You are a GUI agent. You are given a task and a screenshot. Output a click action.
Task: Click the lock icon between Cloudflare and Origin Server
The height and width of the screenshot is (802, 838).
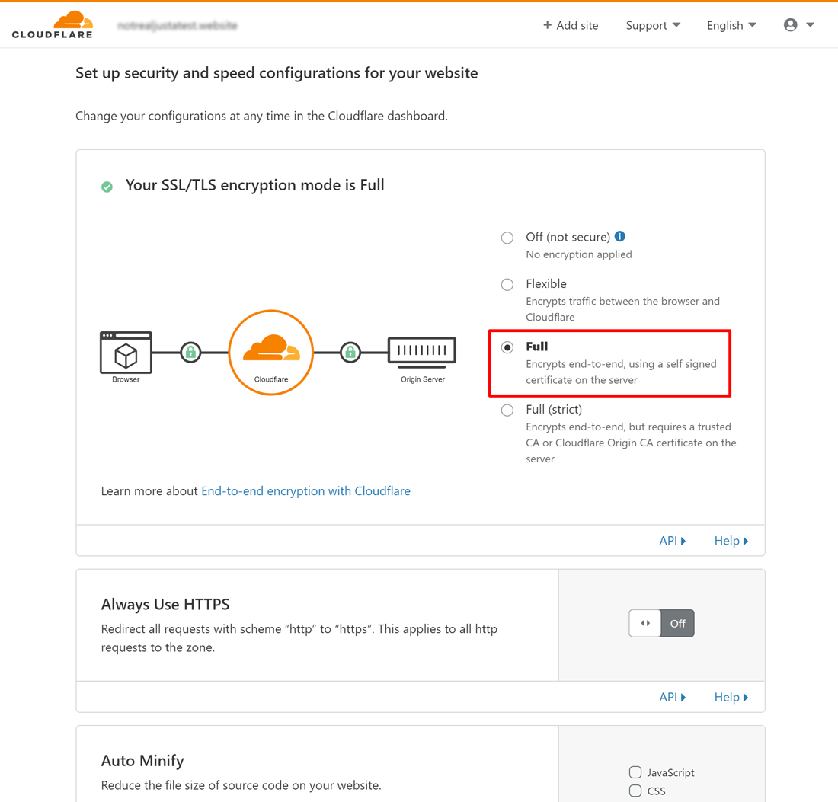pyautogui.click(x=350, y=352)
